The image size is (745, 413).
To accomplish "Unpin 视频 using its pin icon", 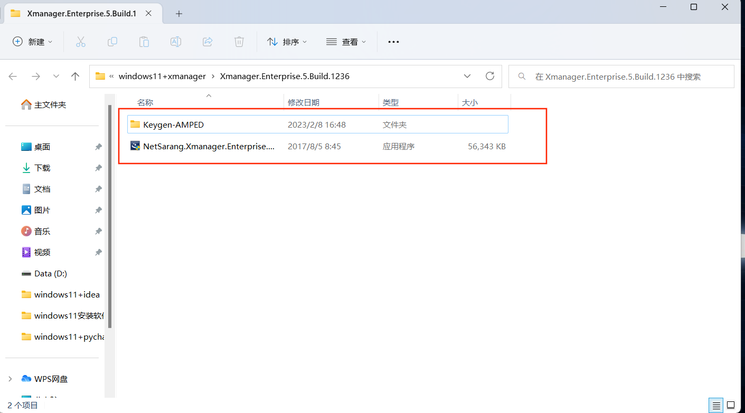I will point(98,253).
